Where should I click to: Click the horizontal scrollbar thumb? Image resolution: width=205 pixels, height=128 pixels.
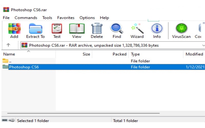click(84, 113)
